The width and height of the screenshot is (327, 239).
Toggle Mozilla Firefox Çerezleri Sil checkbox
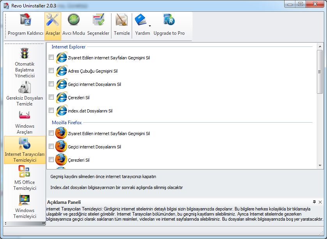(51, 160)
